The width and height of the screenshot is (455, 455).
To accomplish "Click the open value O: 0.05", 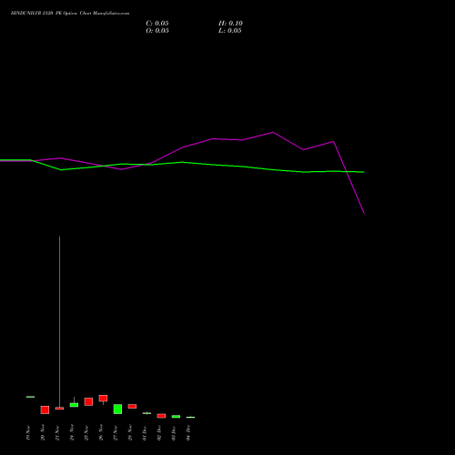I will [x=157, y=31].
